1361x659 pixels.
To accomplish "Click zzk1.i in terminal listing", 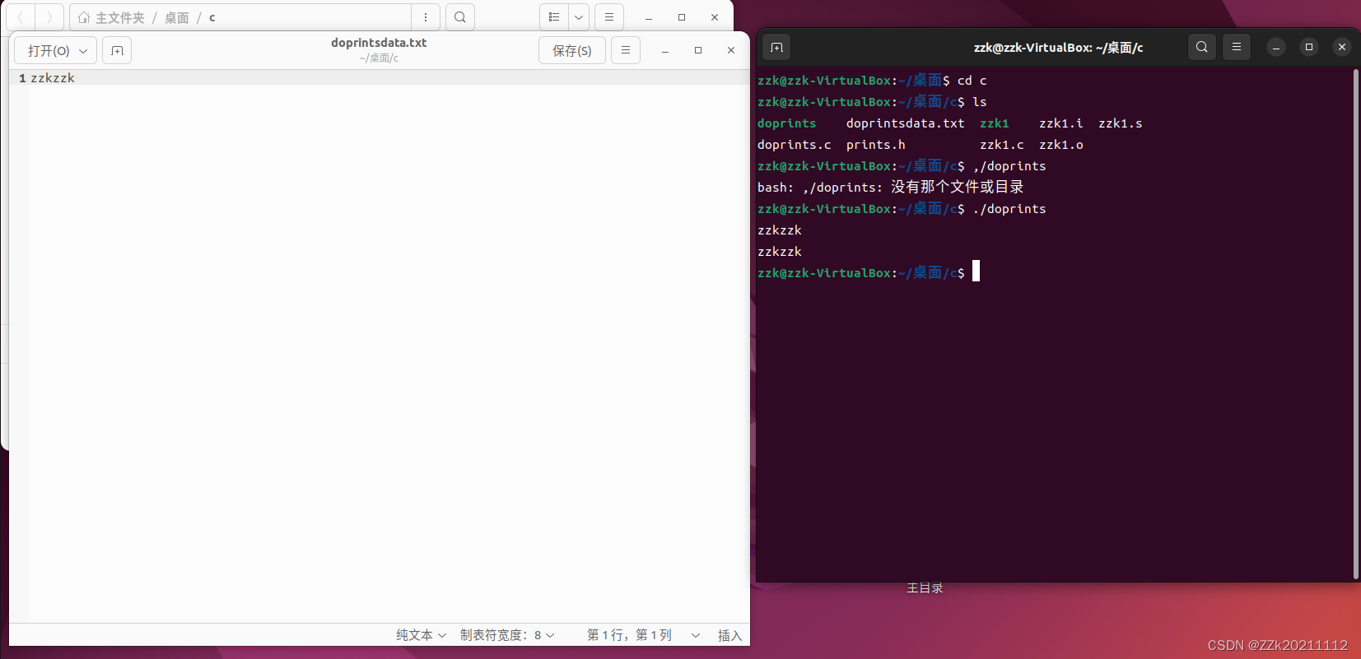I will coord(1060,123).
